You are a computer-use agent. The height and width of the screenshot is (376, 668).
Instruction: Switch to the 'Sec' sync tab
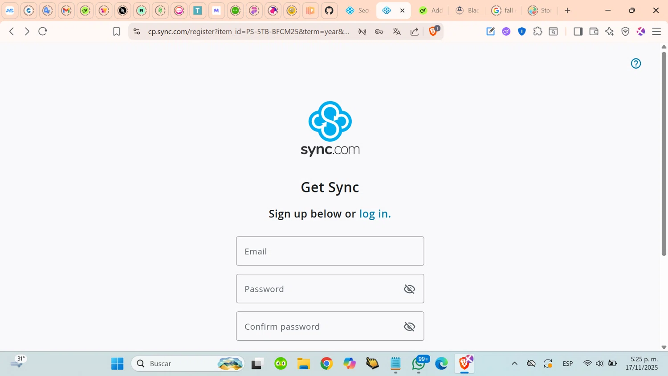tap(358, 10)
